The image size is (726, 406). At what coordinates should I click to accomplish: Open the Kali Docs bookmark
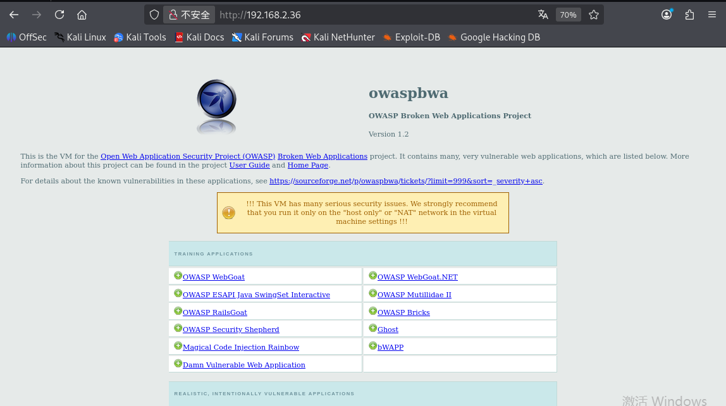[x=200, y=37]
